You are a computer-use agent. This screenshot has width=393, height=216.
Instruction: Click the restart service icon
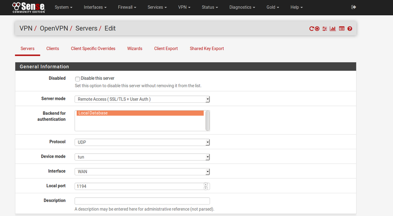[x=312, y=29]
